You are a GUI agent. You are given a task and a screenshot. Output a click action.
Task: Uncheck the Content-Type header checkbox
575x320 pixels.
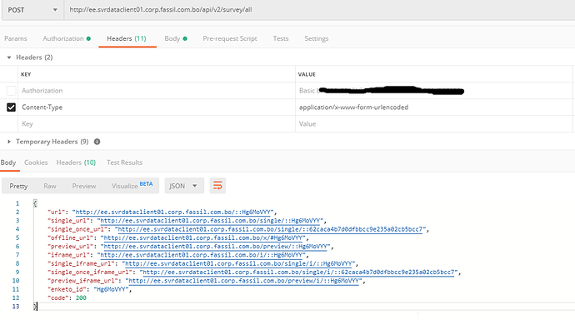click(12, 107)
